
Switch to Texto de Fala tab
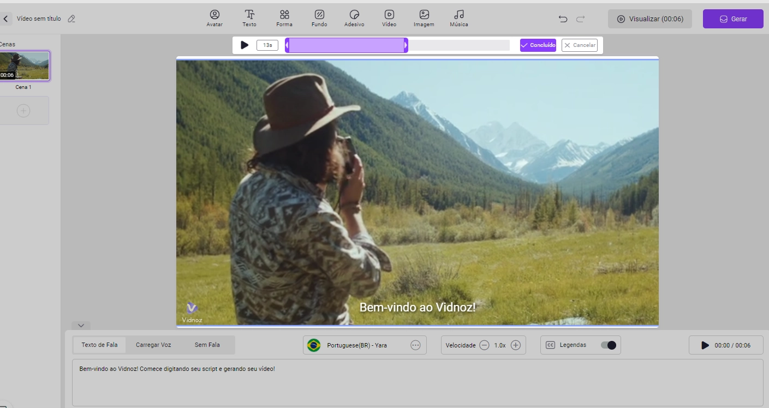99,345
